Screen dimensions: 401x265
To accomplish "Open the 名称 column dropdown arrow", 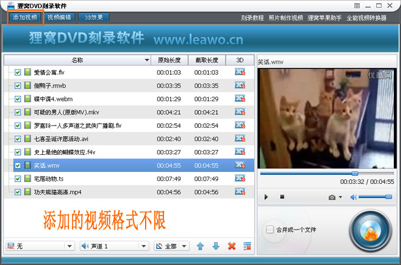I will tap(147, 60).
